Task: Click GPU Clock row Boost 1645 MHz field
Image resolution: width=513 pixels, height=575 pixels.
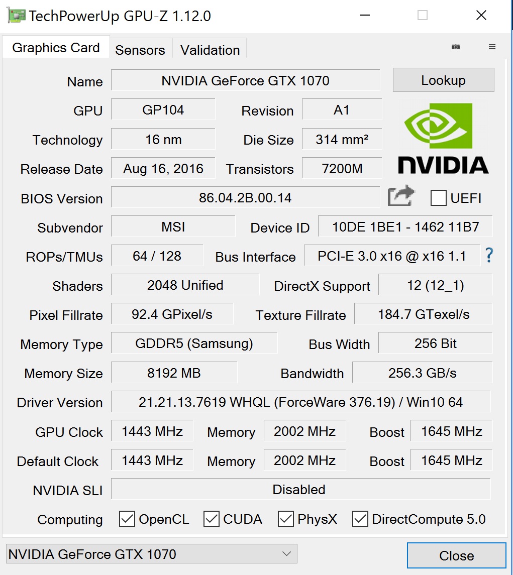Action: (x=451, y=431)
